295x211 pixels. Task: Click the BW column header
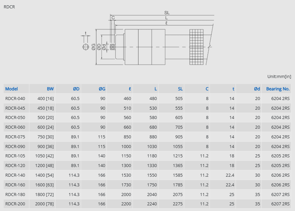pos(50,89)
